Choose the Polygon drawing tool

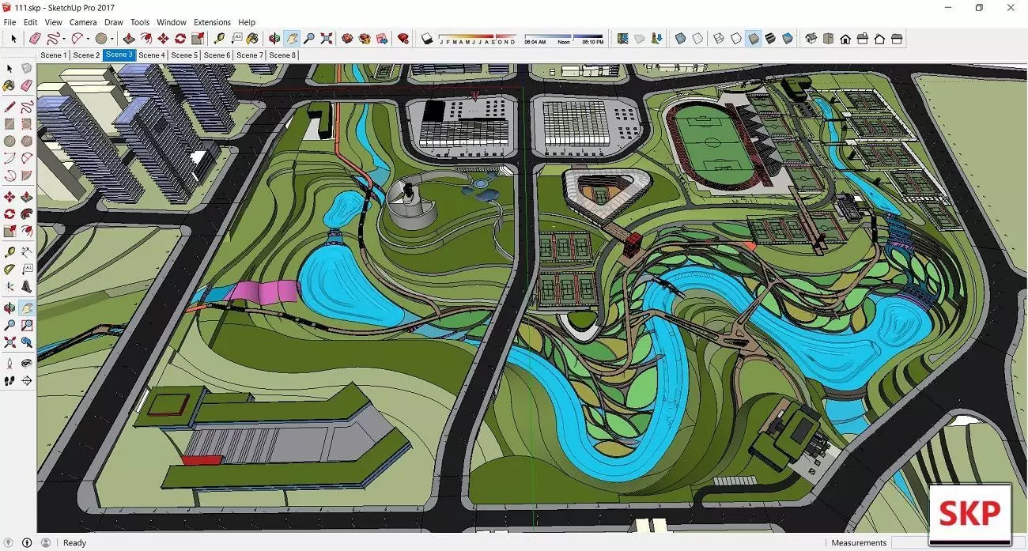[x=27, y=141]
